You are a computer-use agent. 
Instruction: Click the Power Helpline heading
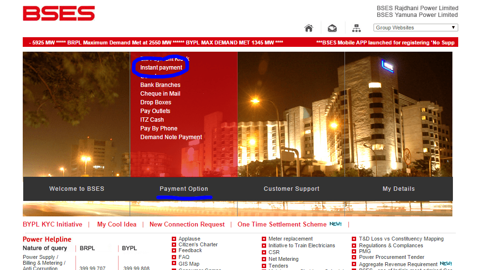pyautogui.click(x=47, y=240)
